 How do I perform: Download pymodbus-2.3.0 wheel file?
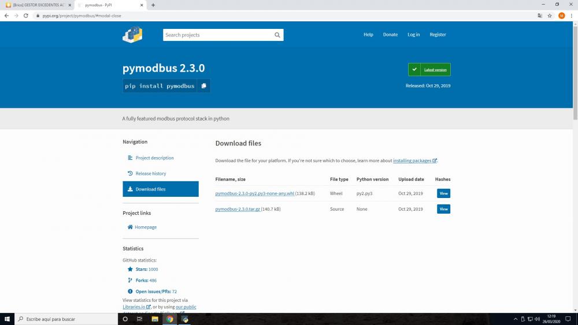255,193
